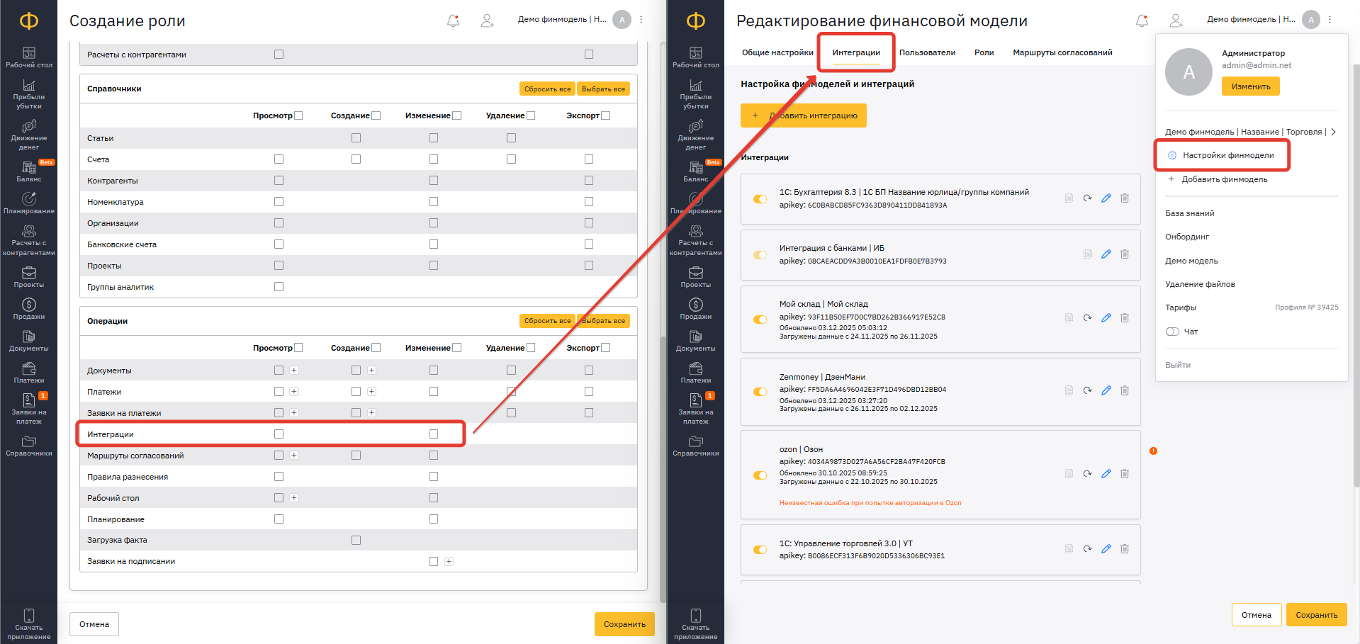Click the edit pencil for the Мой склад integration

coord(1106,318)
